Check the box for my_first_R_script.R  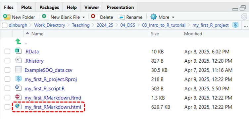pos(7,89)
